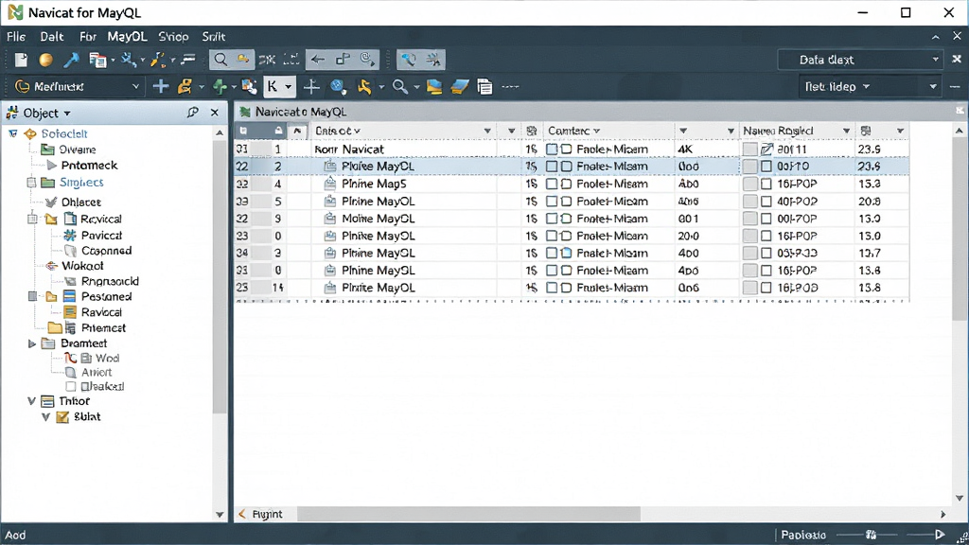969x545 pixels.
Task: Click the overlapping shapes icon in top toolbar
Action: pos(343,60)
